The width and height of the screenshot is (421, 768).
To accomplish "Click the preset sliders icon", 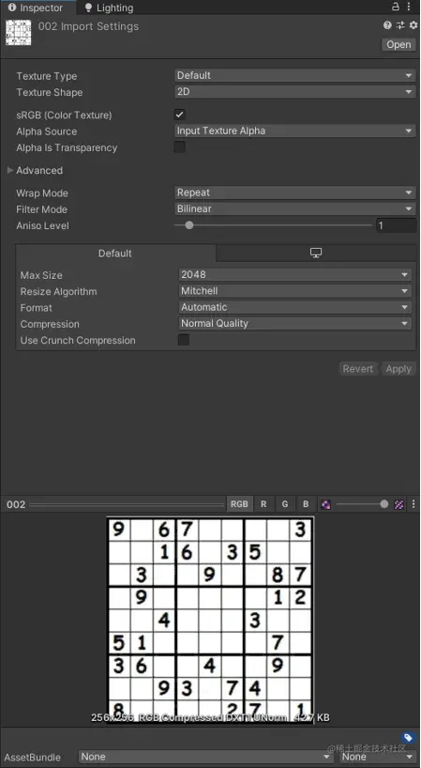I will click(x=400, y=25).
